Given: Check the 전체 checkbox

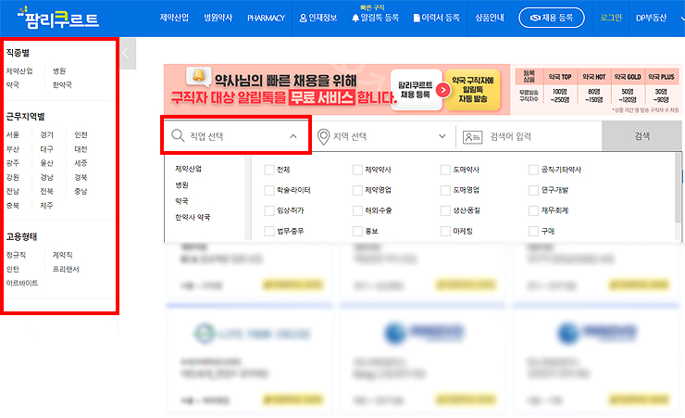Looking at the screenshot, I should [269, 170].
